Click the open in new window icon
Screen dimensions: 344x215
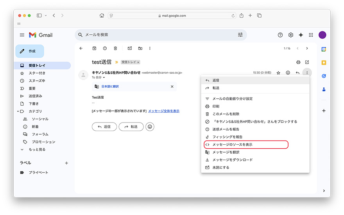307,62
